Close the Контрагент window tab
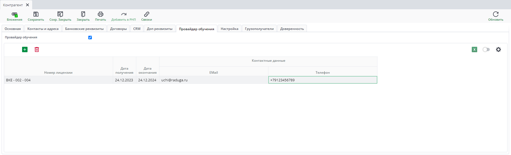 point(28,5)
